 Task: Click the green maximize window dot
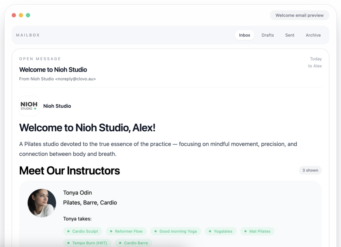click(28, 15)
